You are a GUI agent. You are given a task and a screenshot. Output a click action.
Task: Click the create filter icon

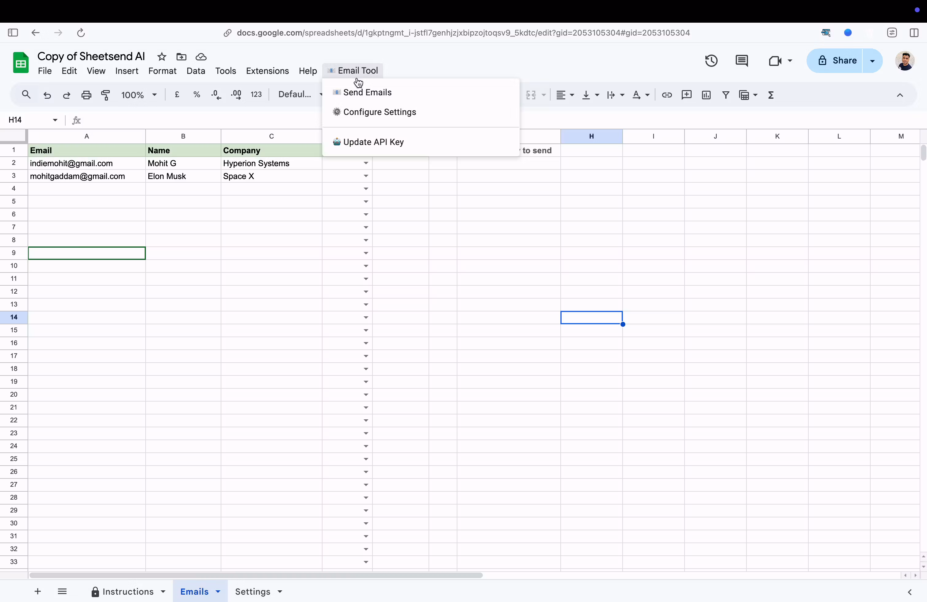tap(726, 95)
